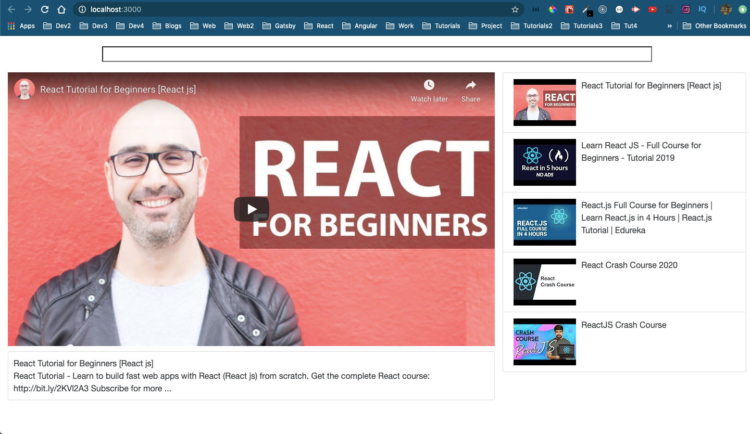Select React Tutorial for Beginners thumbnail
Viewport: 750px width, 434px height.
(x=545, y=103)
